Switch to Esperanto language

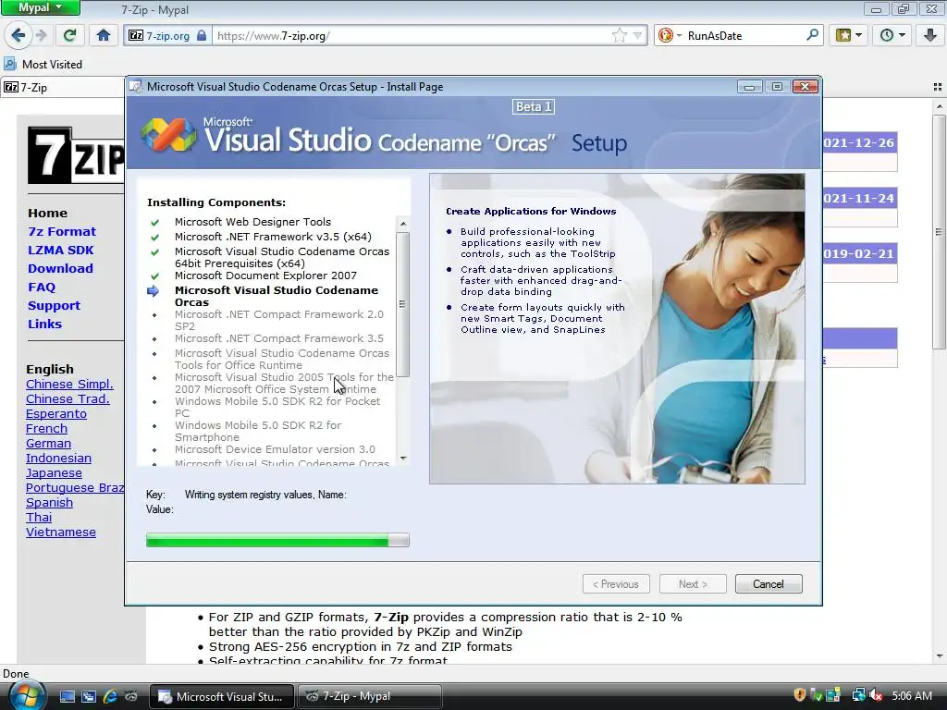[x=56, y=413]
